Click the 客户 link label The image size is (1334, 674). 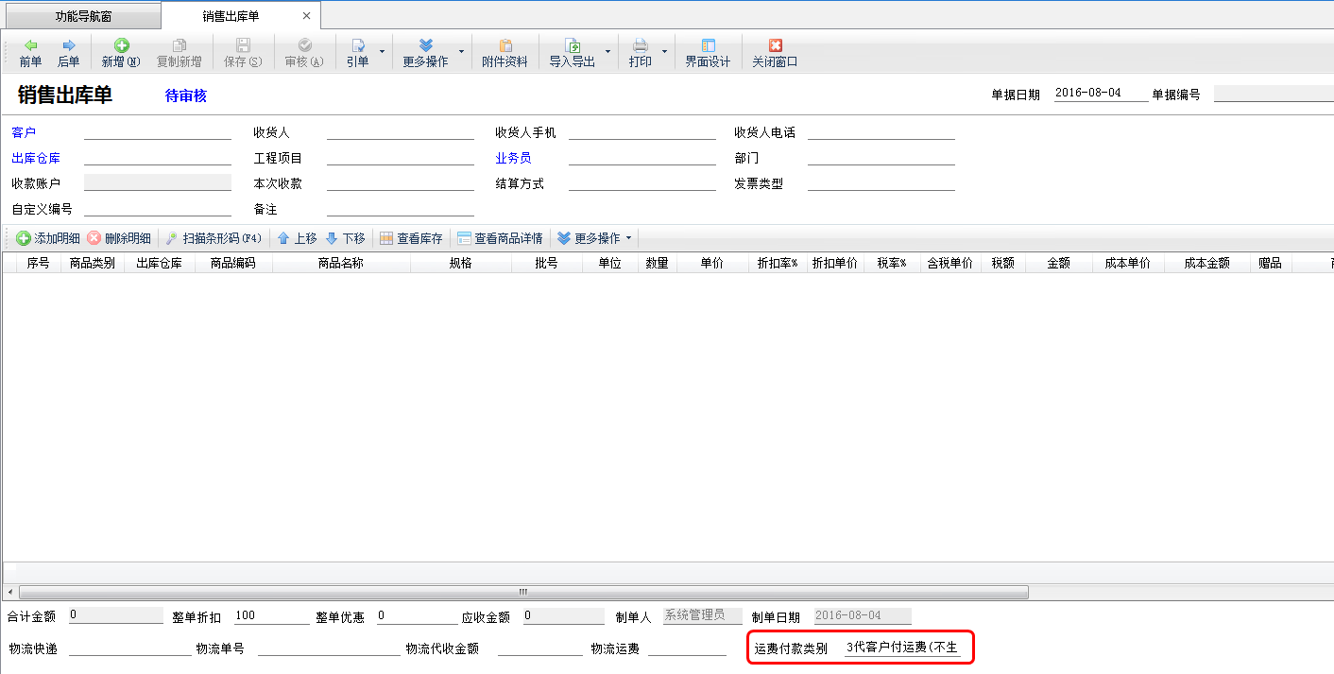[24, 132]
